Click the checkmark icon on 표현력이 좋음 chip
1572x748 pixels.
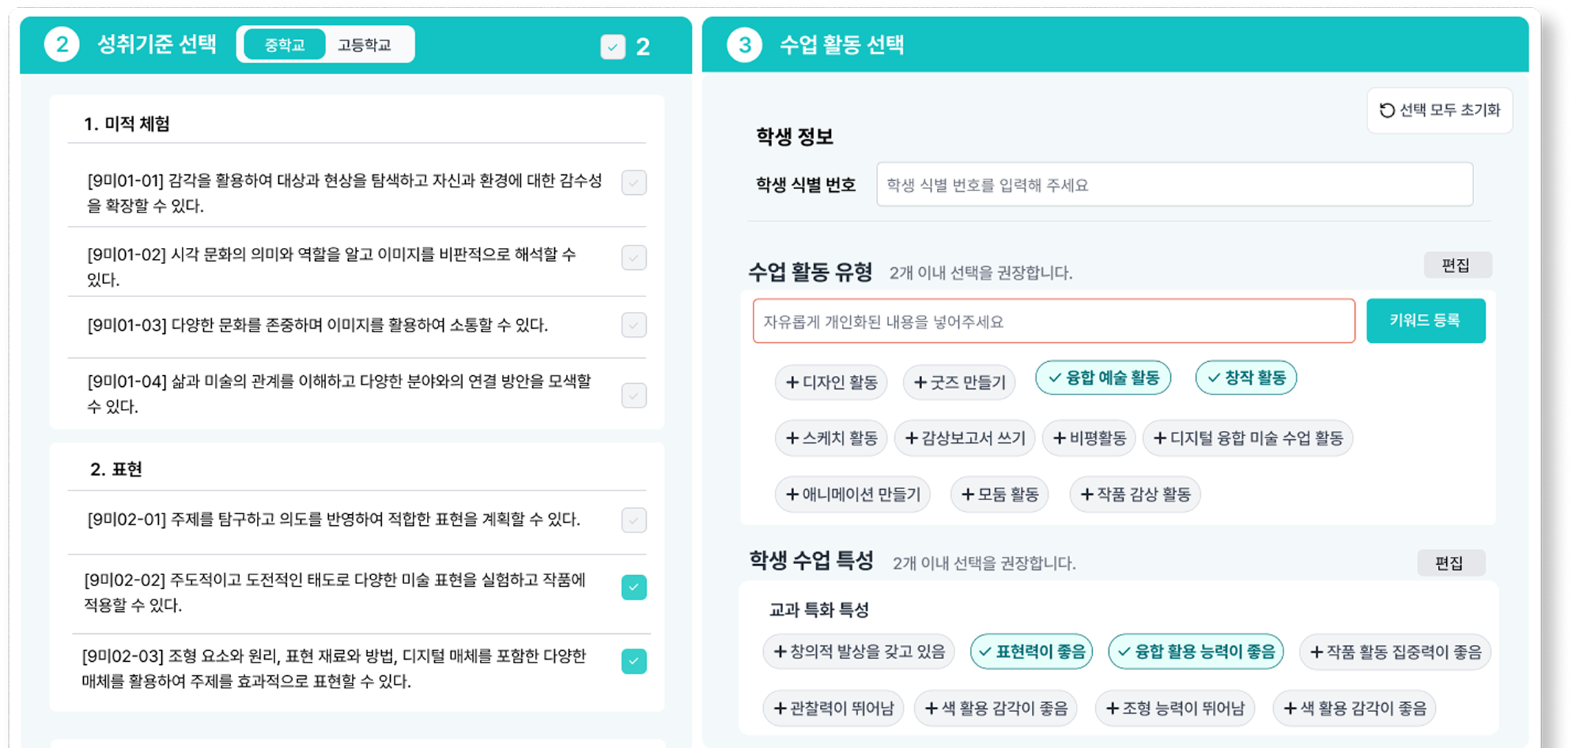tap(985, 652)
